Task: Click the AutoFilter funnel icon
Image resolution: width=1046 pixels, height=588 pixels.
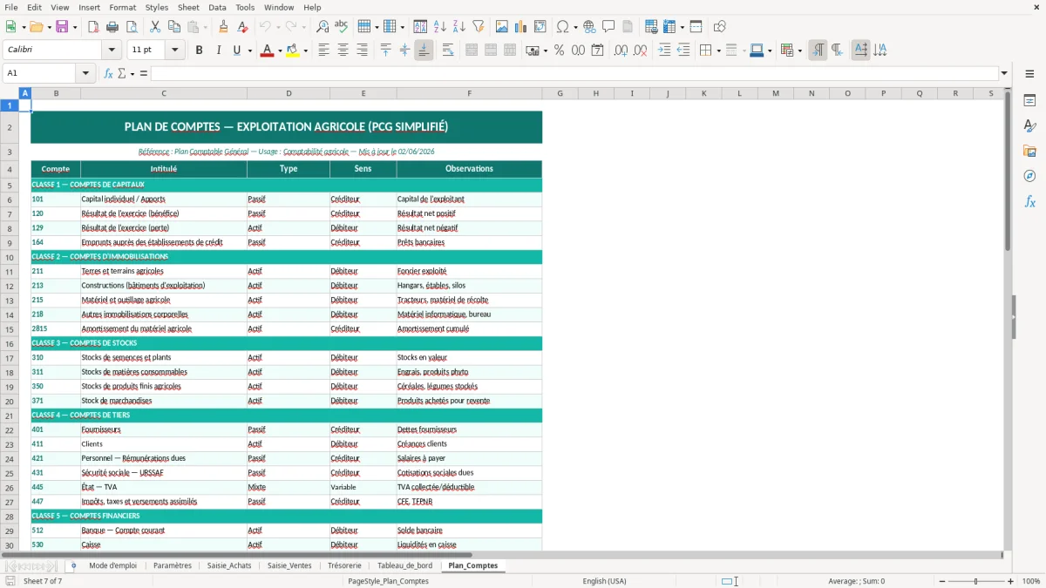Action: [x=478, y=27]
